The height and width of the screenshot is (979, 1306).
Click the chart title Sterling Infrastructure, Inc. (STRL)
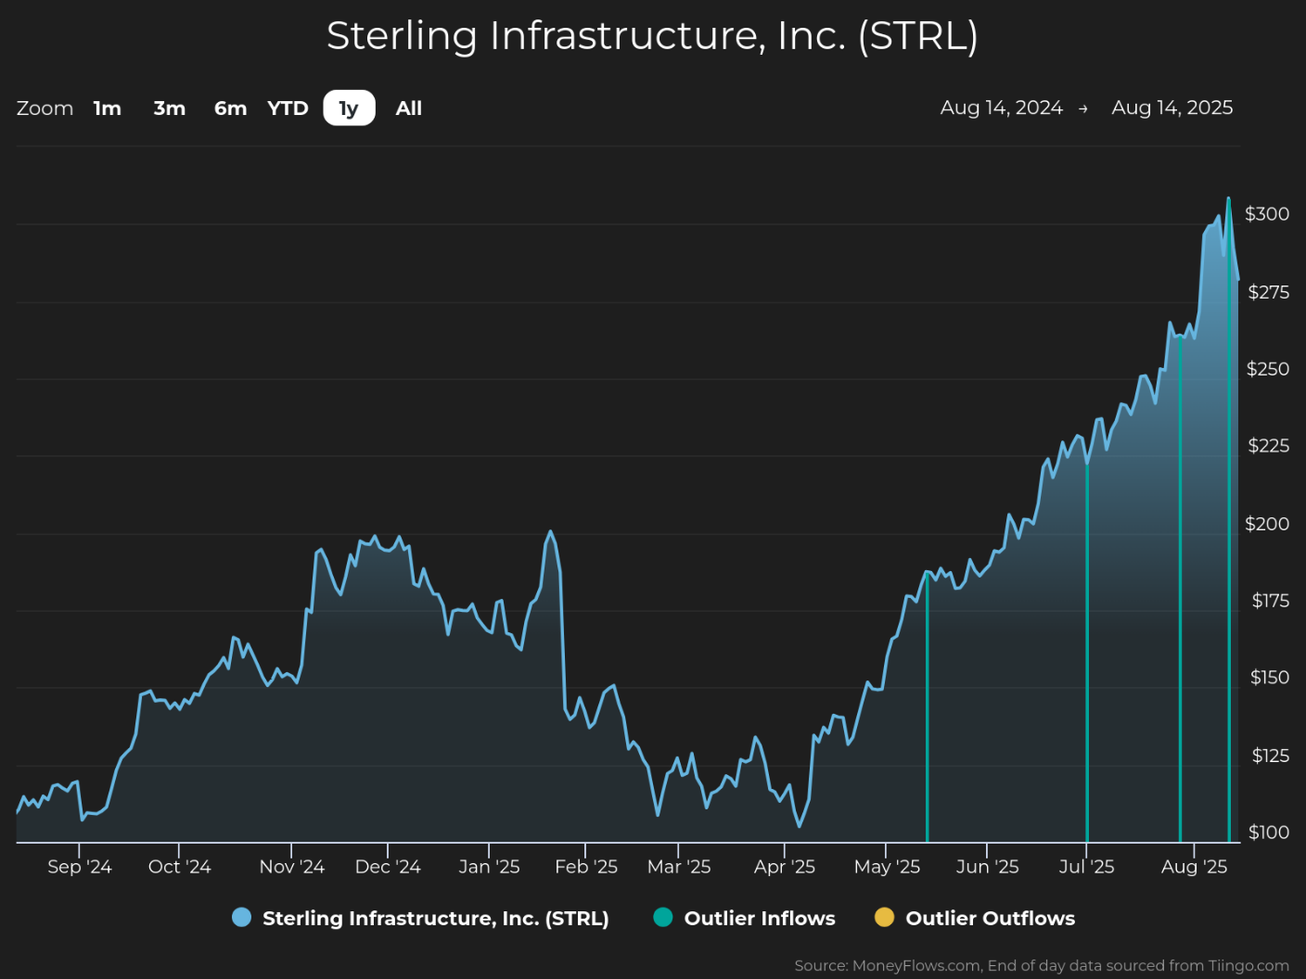652,36
